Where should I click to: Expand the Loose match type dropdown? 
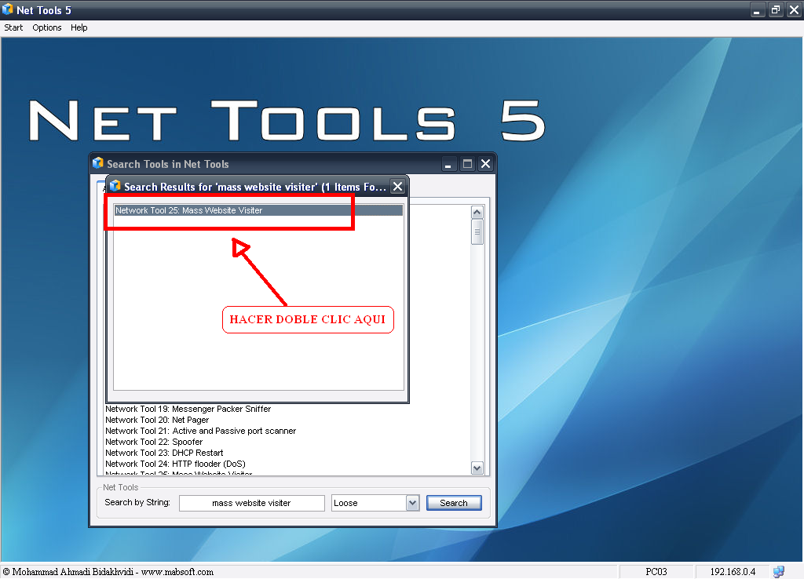pos(413,503)
